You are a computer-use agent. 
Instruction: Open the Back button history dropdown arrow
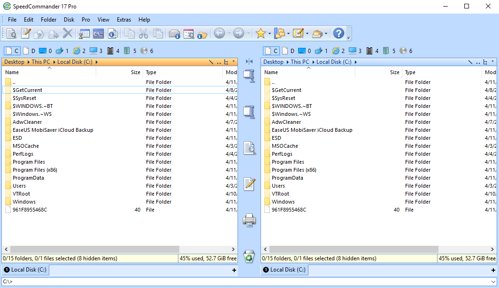coord(229,33)
